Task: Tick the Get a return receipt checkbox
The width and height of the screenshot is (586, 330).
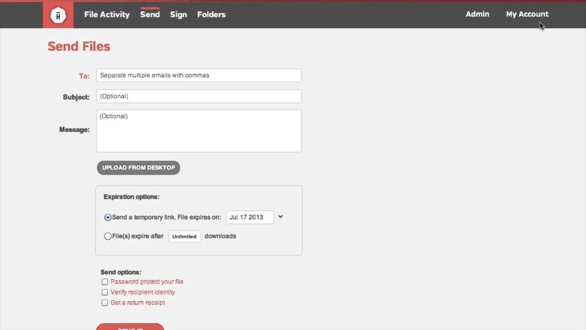Action: pyautogui.click(x=105, y=303)
